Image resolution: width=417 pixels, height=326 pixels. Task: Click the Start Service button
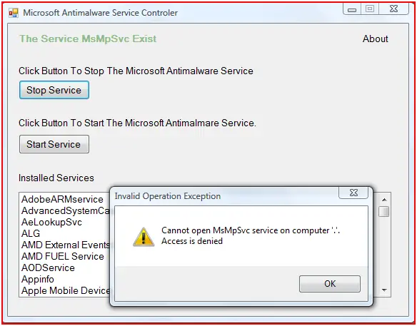54,144
